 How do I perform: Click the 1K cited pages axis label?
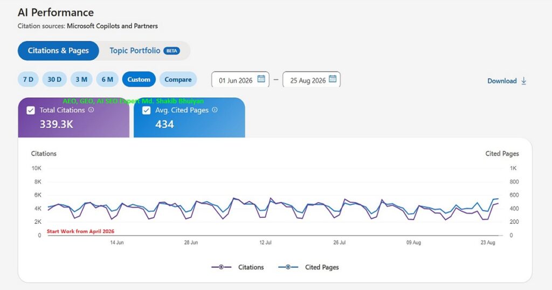[x=513, y=168]
